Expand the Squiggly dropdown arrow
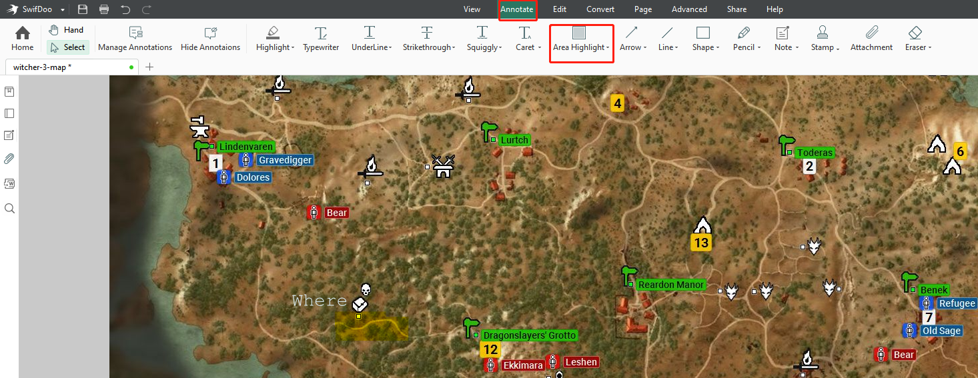Viewport: 978px width, 378px height. pos(501,48)
